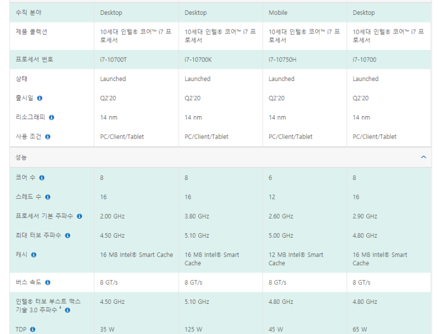438x334 pixels.
Task: Click the info icon next to 최대 터보 주파수
Action: coord(67,235)
